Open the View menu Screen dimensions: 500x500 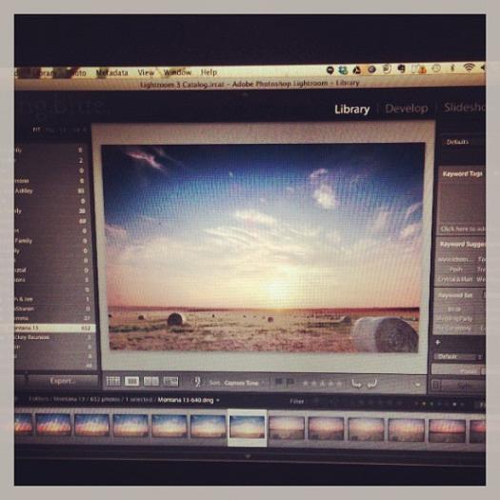tap(146, 72)
